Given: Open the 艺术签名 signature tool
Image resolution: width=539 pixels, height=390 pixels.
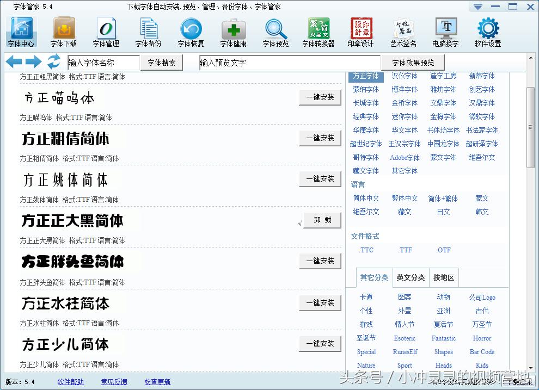Looking at the screenshot, I should 403,32.
